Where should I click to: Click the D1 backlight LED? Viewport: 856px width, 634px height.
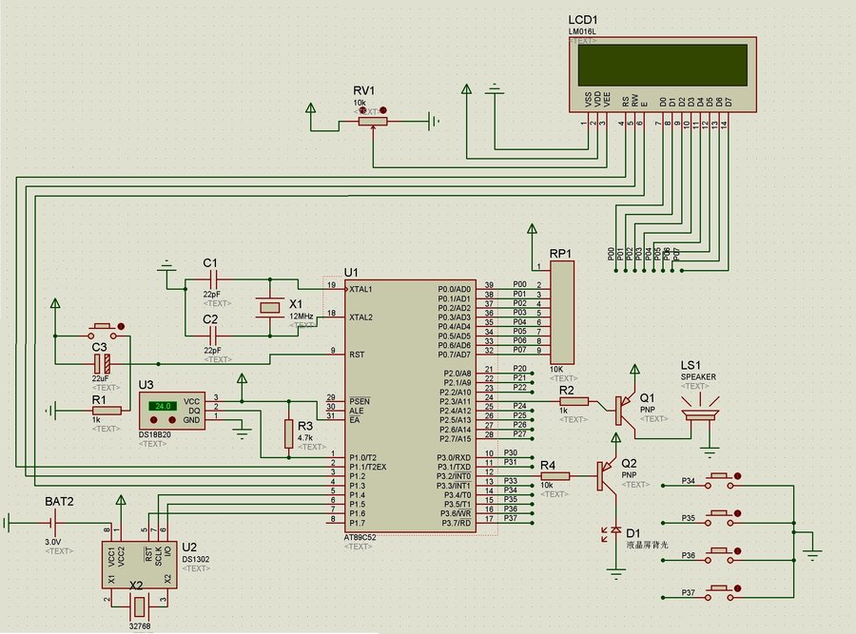coord(616,529)
